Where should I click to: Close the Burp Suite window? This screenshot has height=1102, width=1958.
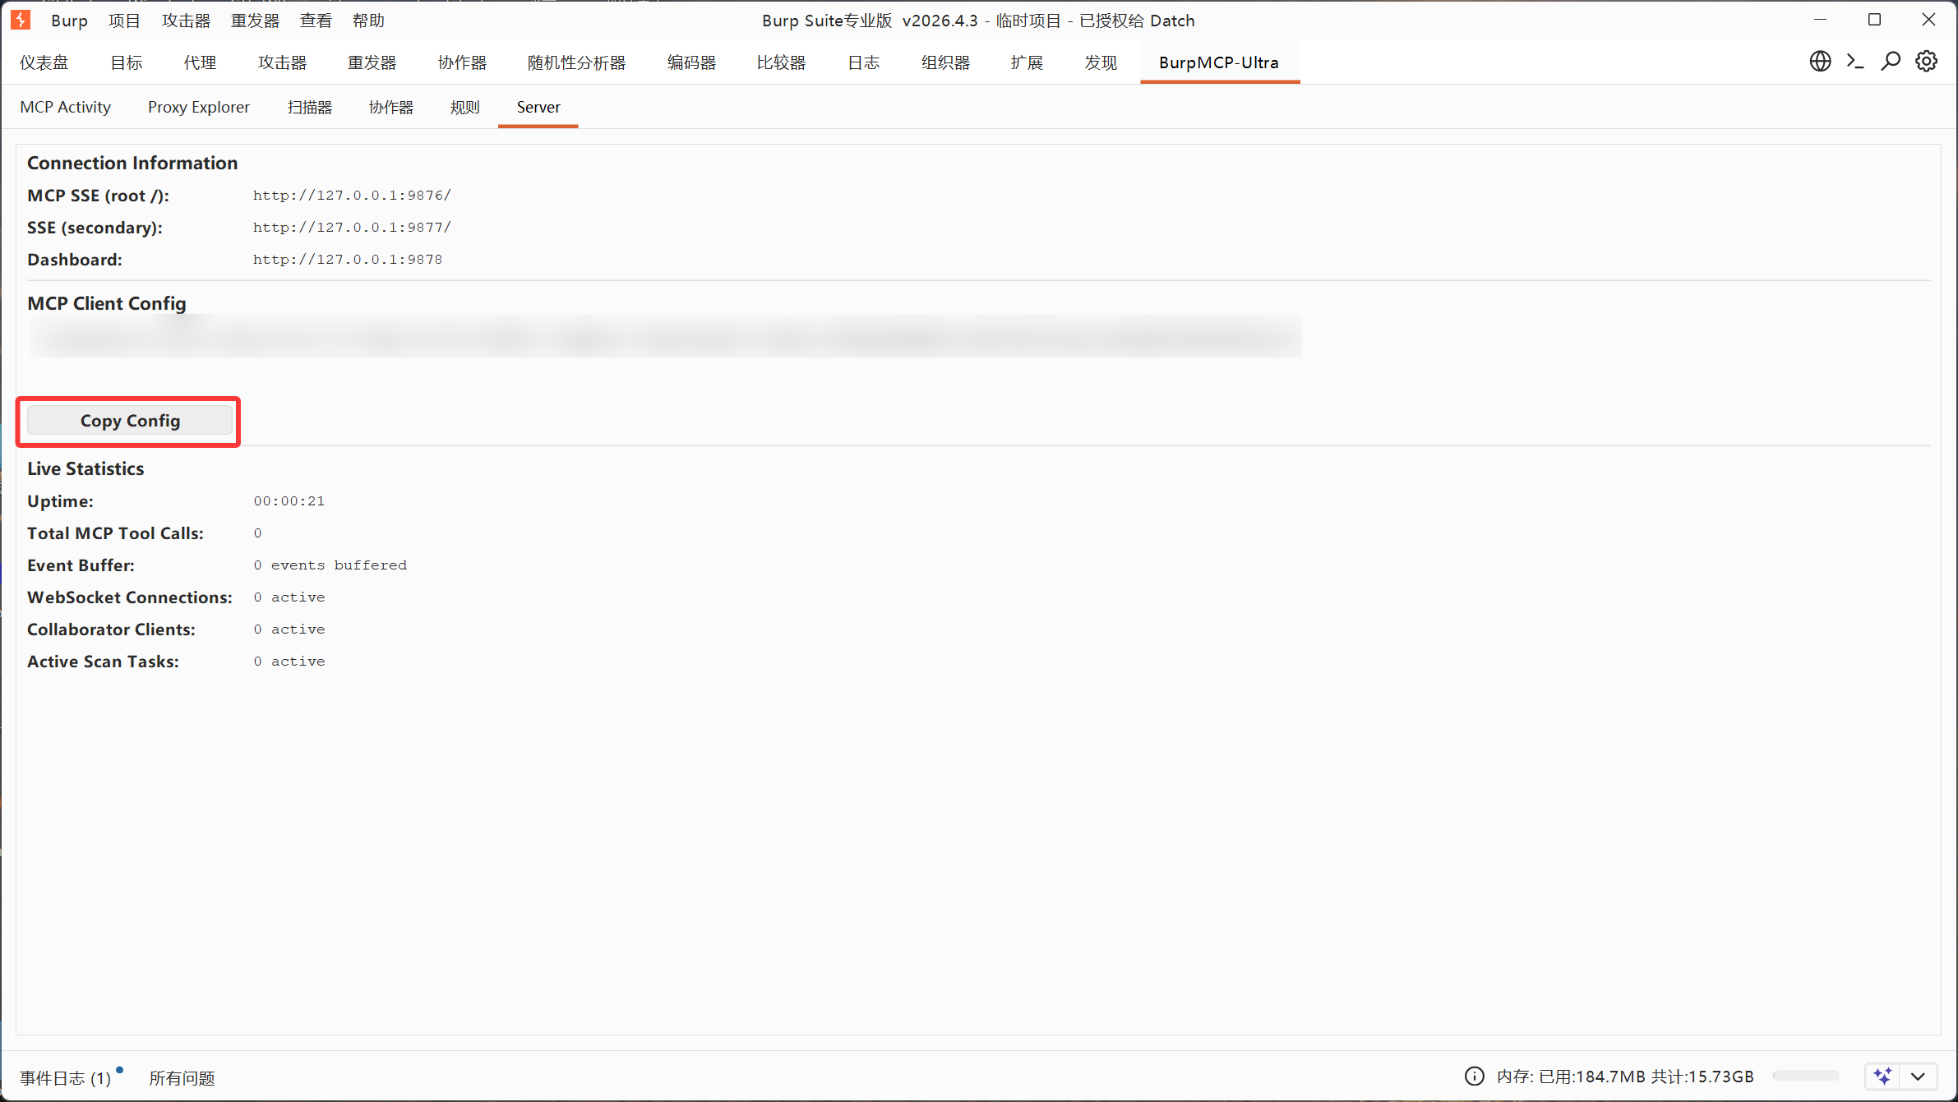(x=1928, y=20)
